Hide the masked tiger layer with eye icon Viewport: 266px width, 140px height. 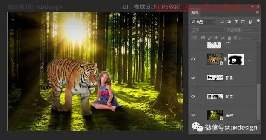(x=193, y=59)
